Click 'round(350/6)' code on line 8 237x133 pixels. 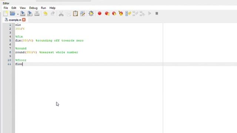(x=26, y=52)
